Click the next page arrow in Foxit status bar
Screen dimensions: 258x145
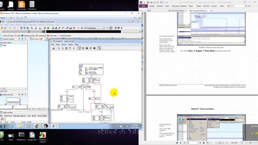pos(200,143)
